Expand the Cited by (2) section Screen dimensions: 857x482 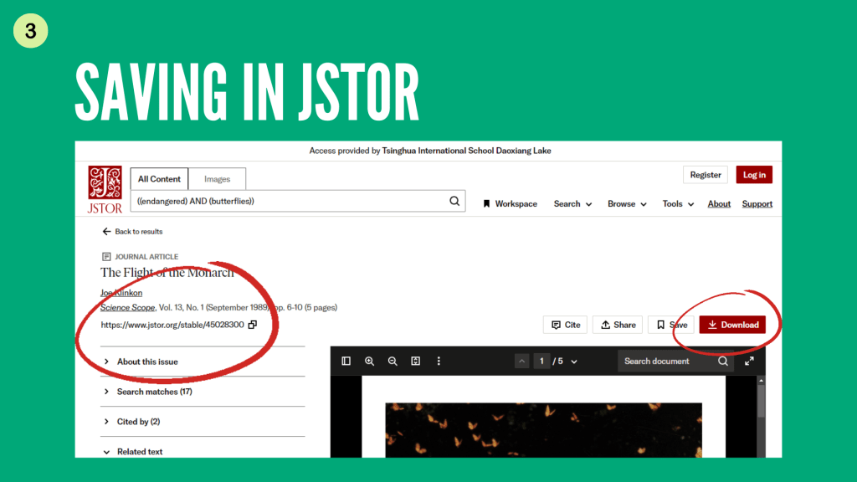(138, 422)
